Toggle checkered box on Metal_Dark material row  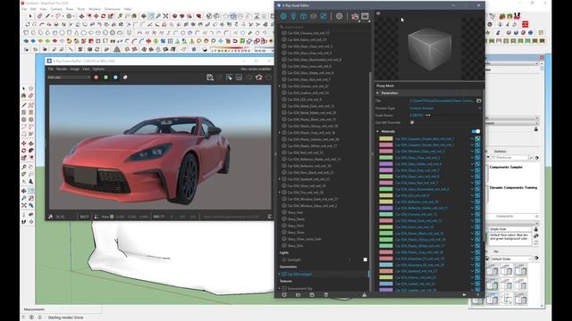[477, 220]
